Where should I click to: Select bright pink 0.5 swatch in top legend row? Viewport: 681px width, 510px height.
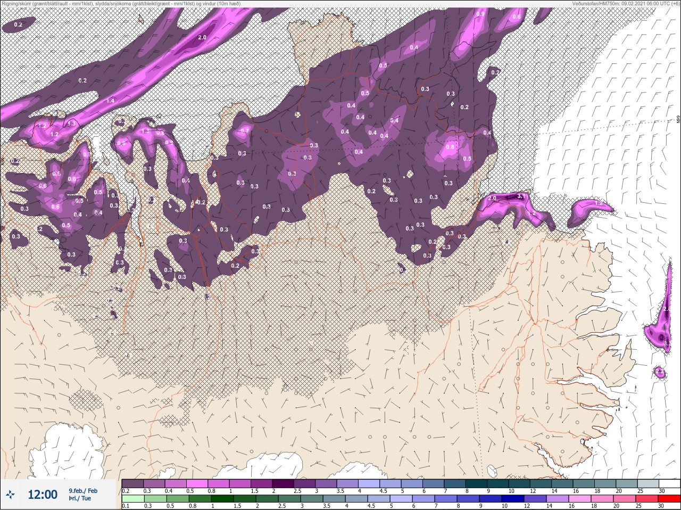tap(197, 483)
